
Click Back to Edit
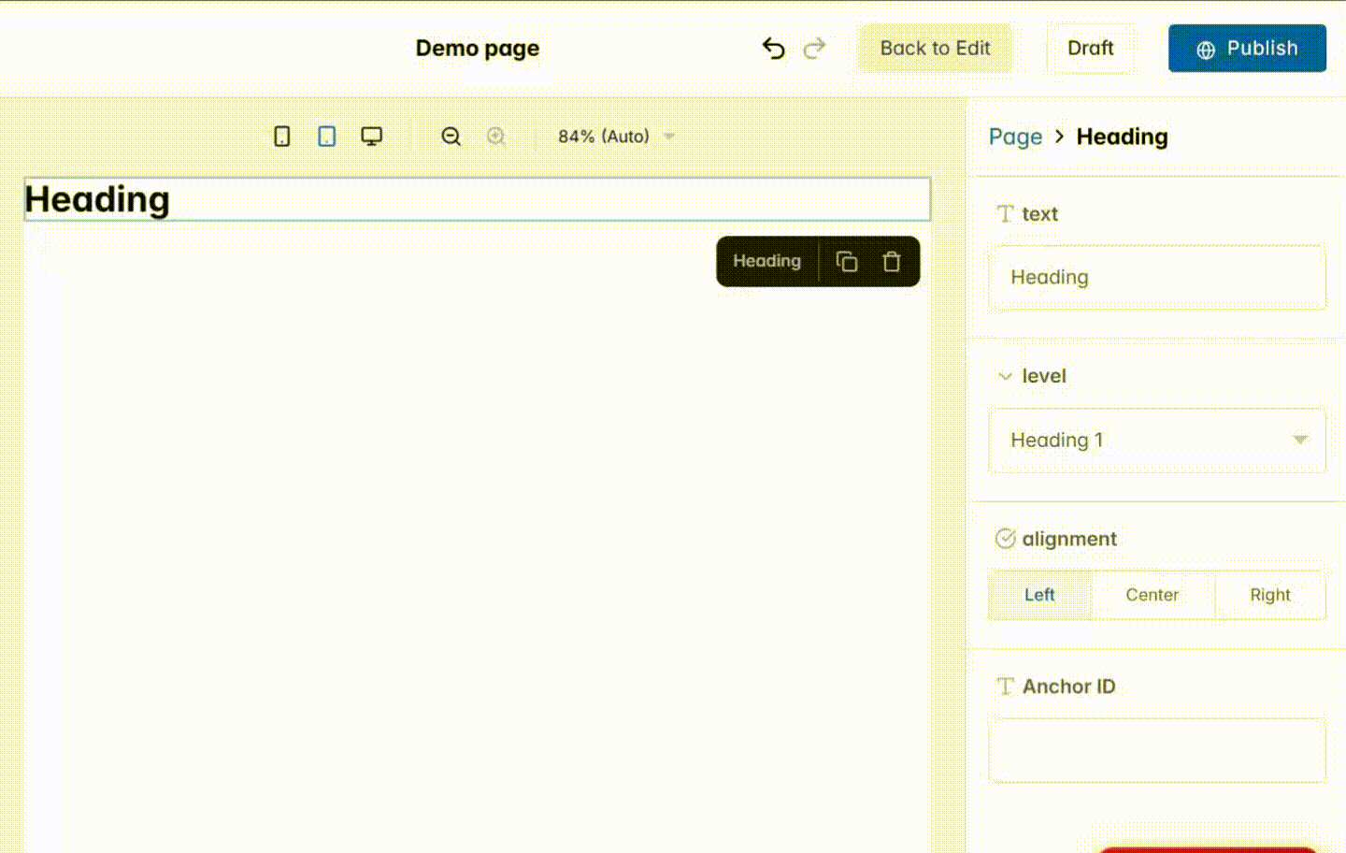click(x=935, y=48)
